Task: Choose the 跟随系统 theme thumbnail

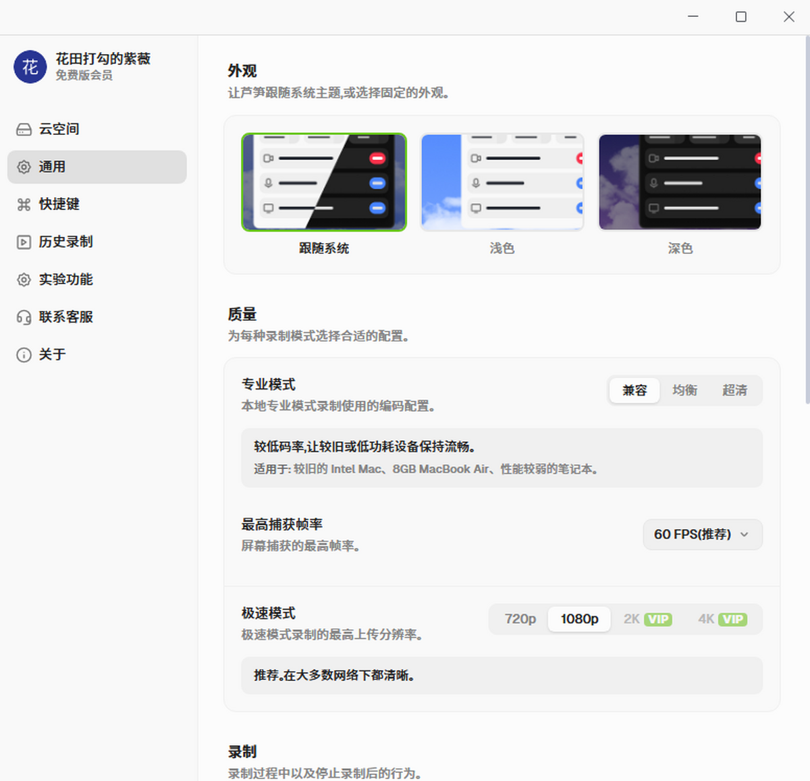Action: point(324,182)
